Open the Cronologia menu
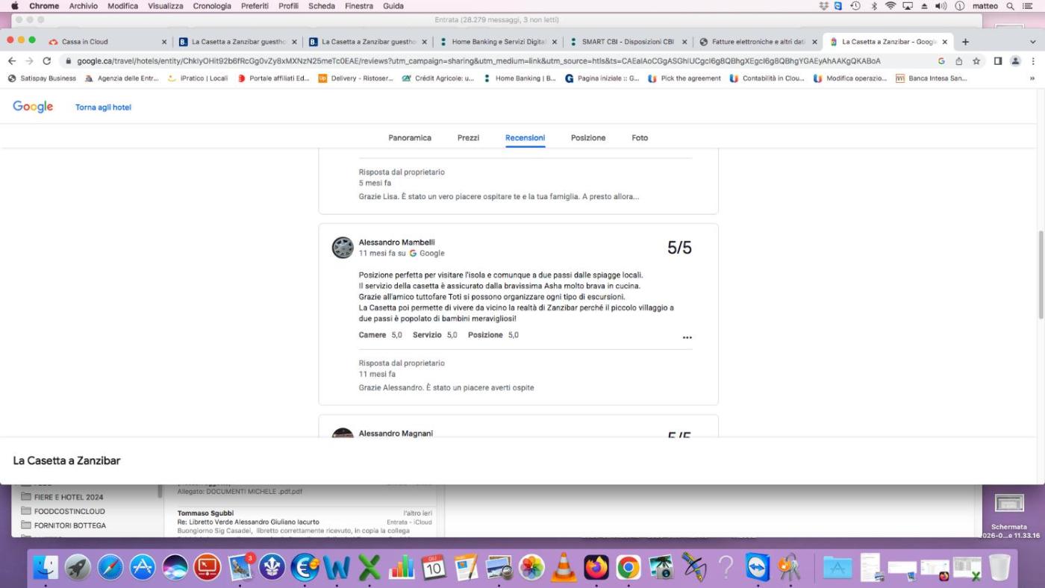The width and height of the screenshot is (1045, 588). (212, 6)
